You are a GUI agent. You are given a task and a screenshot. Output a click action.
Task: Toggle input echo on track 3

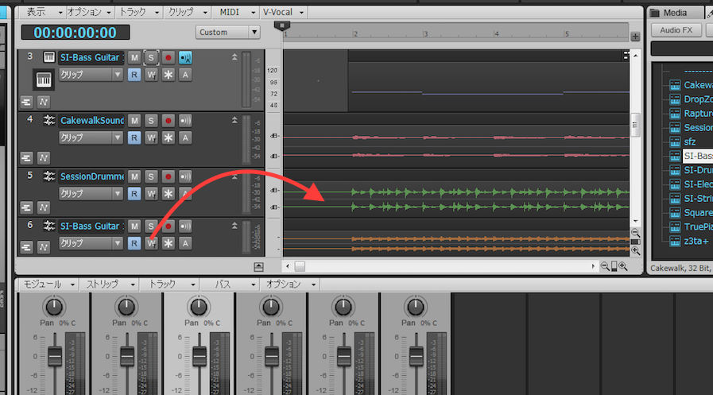click(x=185, y=58)
